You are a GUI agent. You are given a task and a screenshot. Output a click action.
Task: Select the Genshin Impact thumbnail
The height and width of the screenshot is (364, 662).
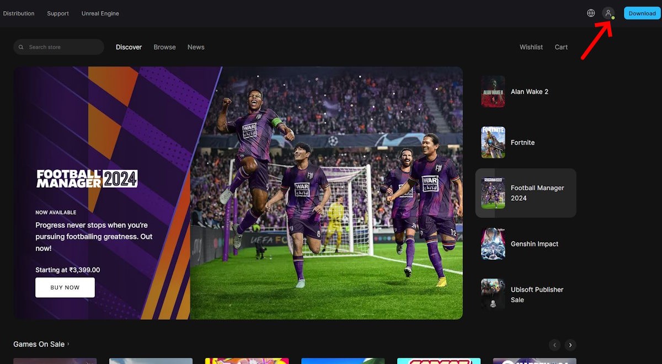[x=493, y=244]
